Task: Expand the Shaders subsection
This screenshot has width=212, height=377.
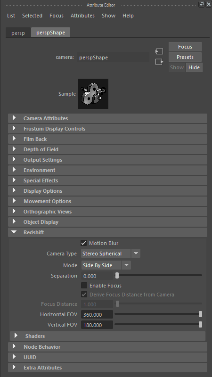Action: coord(108,336)
